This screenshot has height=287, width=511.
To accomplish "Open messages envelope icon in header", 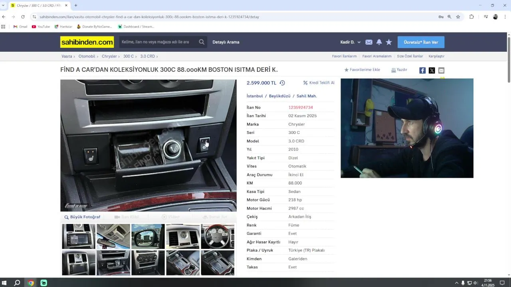I will click(369, 42).
